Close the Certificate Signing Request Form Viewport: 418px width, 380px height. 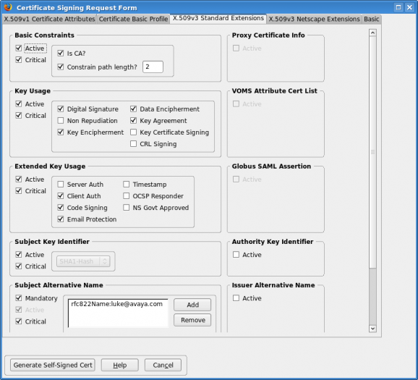coord(409,7)
